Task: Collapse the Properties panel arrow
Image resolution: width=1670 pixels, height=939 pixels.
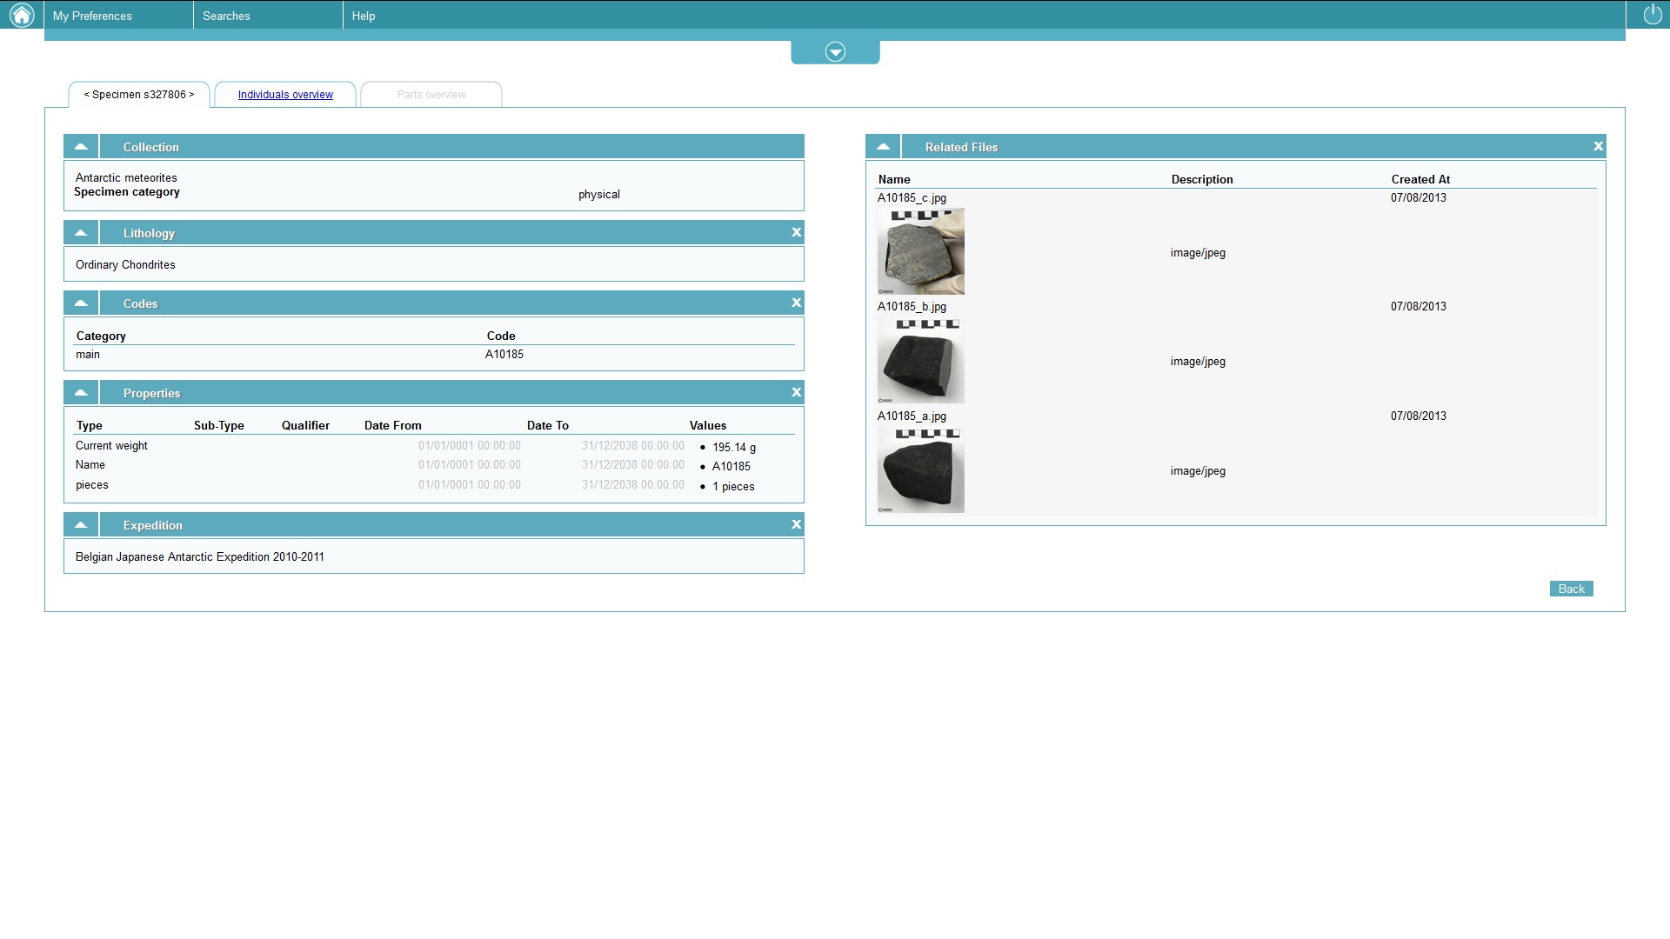Action: [x=81, y=392]
